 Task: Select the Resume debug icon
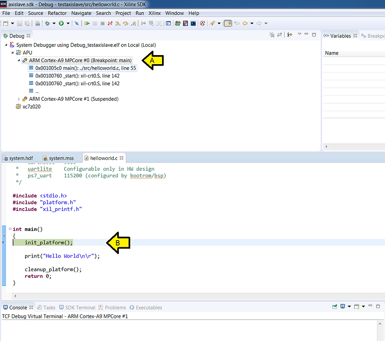pos(87,23)
